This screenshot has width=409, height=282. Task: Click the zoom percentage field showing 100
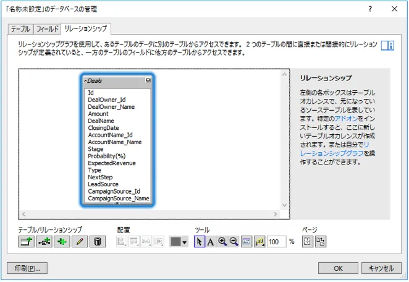pyautogui.click(x=276, y=242)
